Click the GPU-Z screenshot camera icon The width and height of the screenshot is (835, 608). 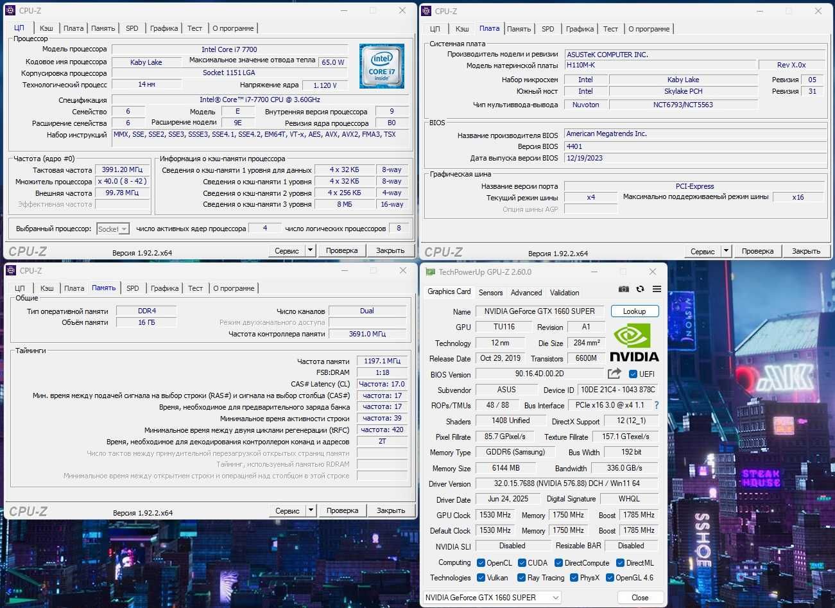(624, 290)
